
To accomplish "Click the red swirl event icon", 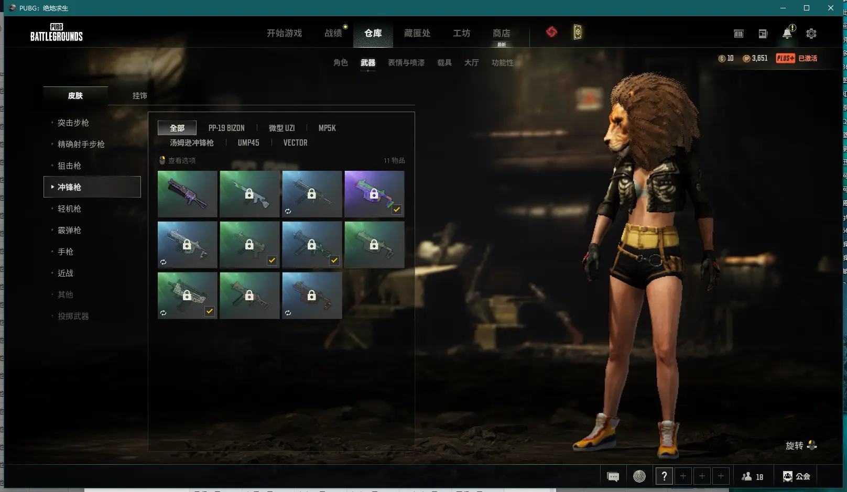I will tap(551, 32).
